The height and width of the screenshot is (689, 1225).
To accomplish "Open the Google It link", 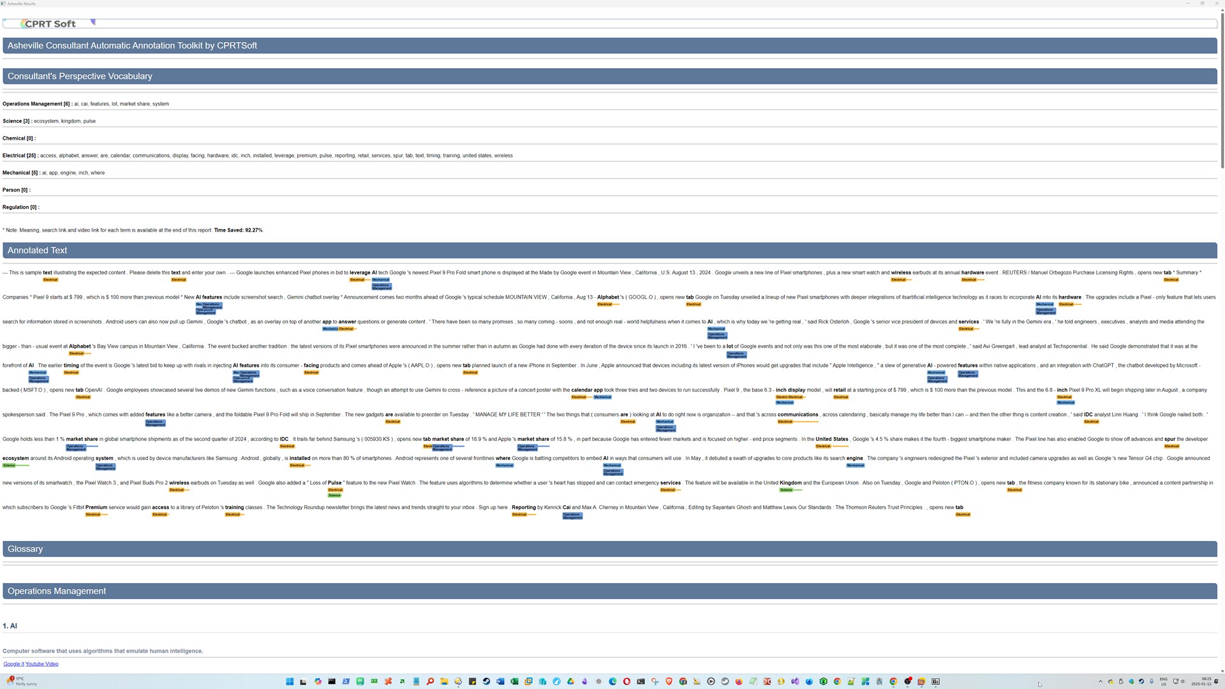I will coord(13,664).
